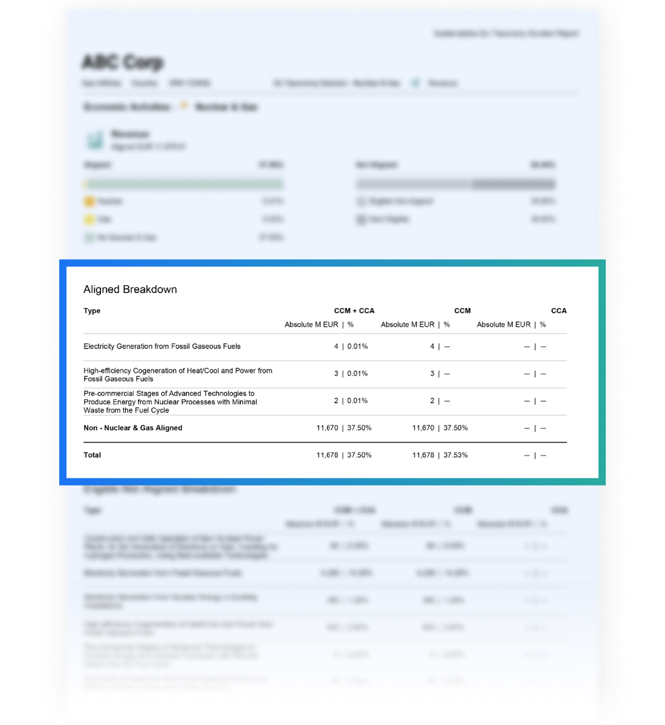Click the orange Nuclear legend icon

click(x=89, y=201)
